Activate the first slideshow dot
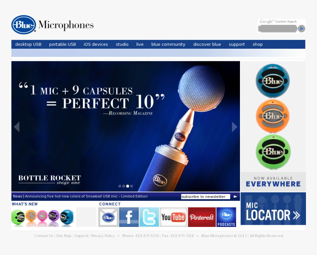The image size is (317, 255). click(119, 186)
